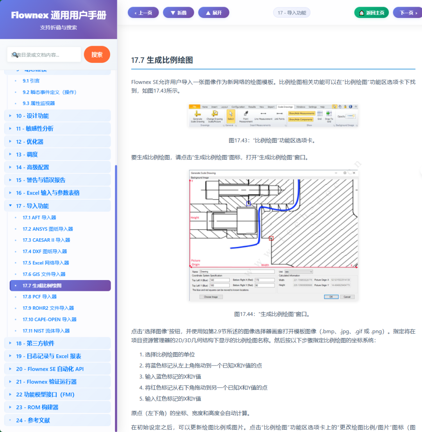Image resolution: width=422 pixels, height=432 pixels.
Task: Click the caption 图17.44 text
Action: (x=273, y=314)
